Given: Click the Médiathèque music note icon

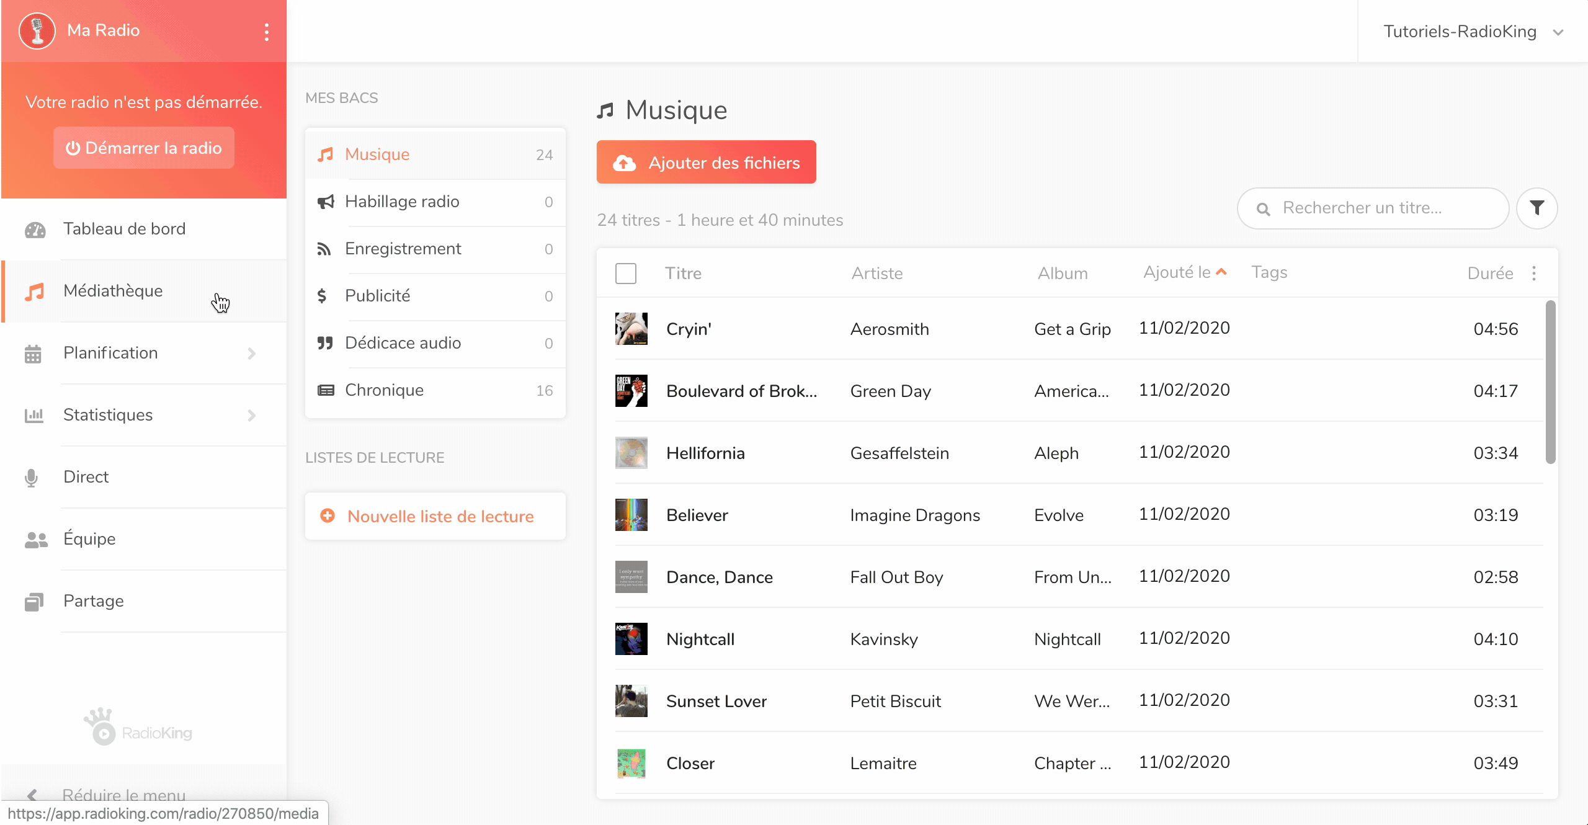Looking at the screenshot, I should point(35,292).
